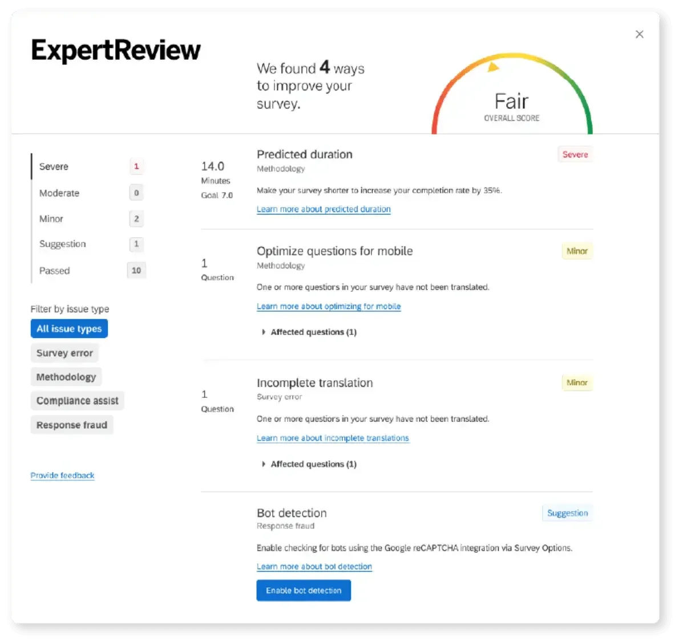Click the Minor count badge showing 2
The image size is (679, 643).
coord(136,219)
